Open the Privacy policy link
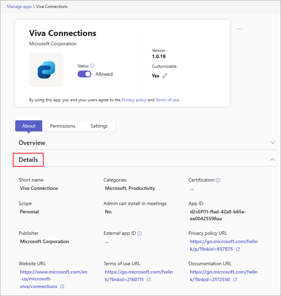The image size is (281, 296). coord(134,100)
